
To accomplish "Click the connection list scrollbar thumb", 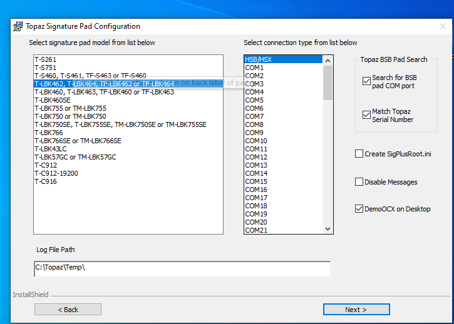I will point(328,83).
